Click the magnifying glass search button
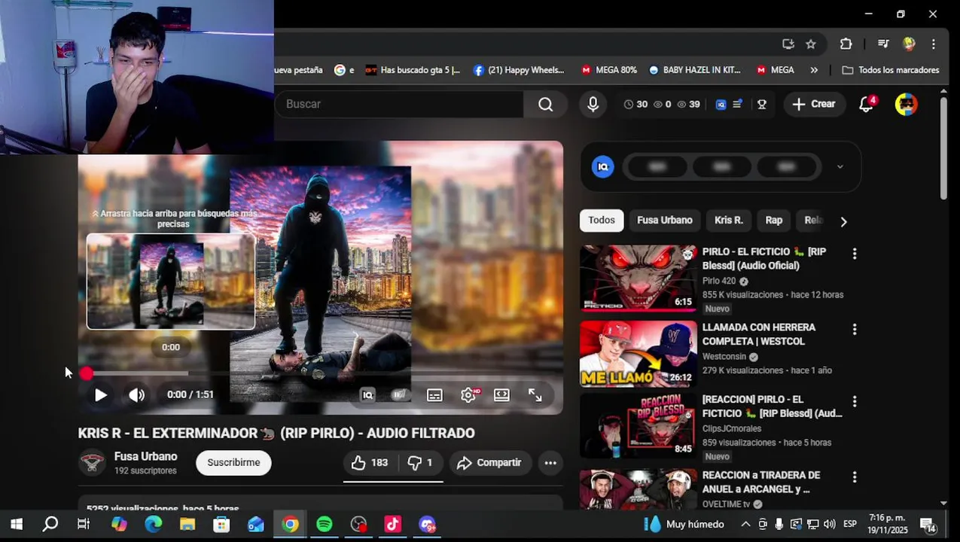Image resolution: width=960 pixels, height=542 pixels. (545, 104)
